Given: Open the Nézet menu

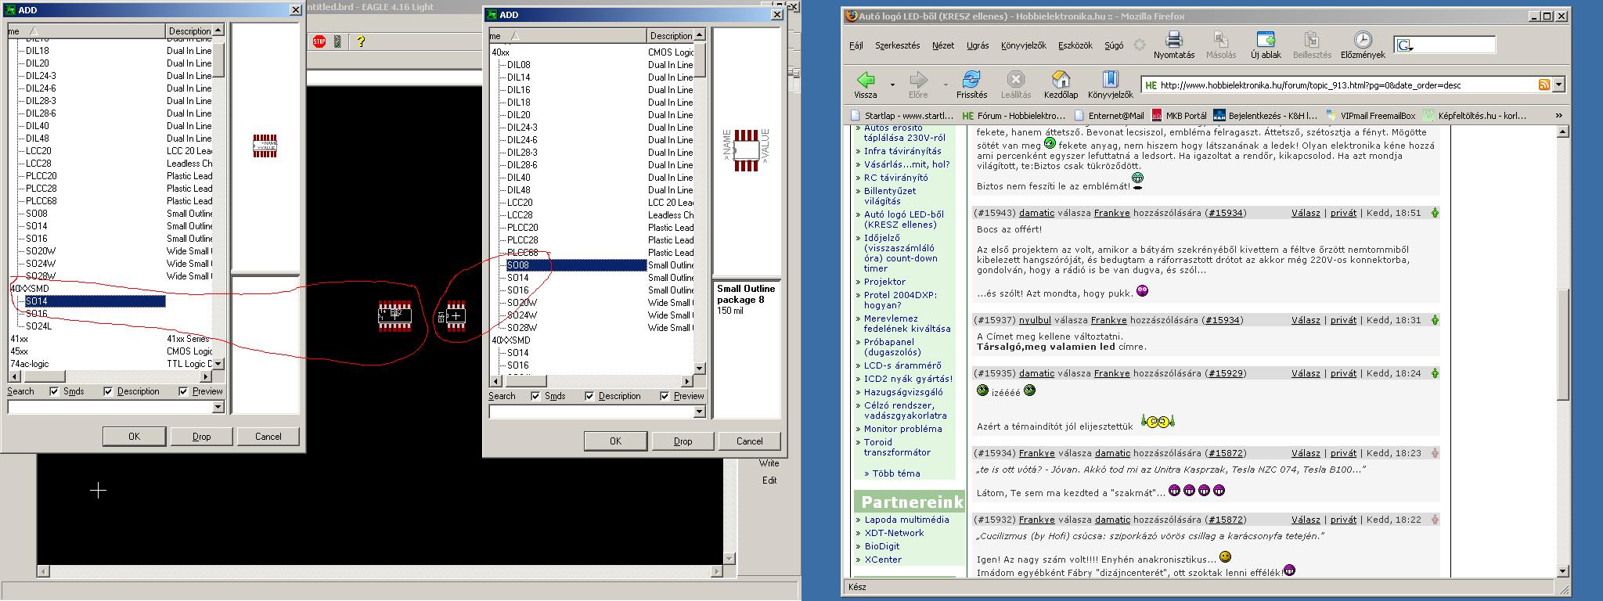Looking at the screenshot, I should click(943, 45).
